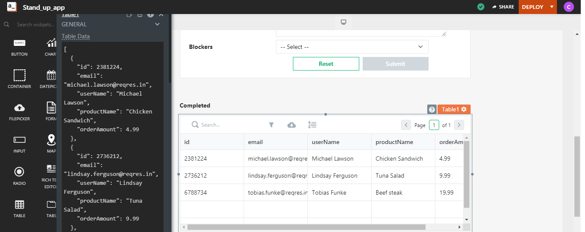The image size is (585, 232).
Task: Copy the widget from property pane header
Action: click(130, 15)
